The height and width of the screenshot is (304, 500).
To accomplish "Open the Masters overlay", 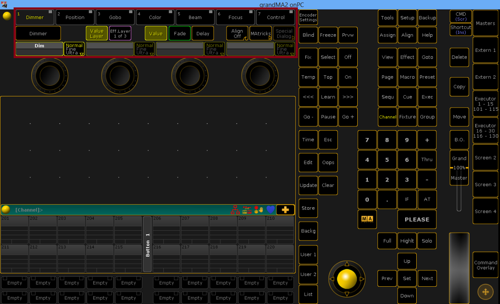I will [x=486, y=23].
